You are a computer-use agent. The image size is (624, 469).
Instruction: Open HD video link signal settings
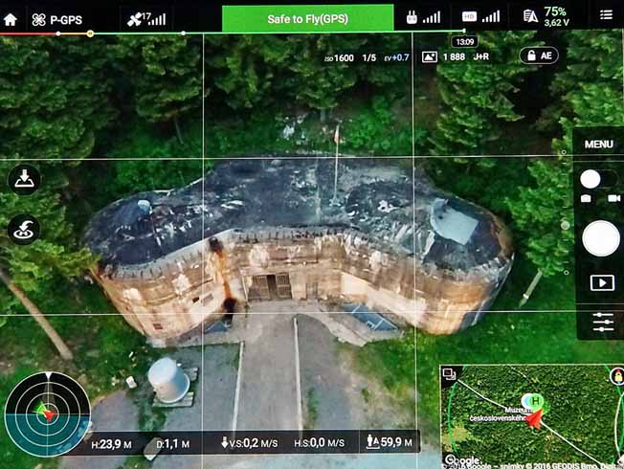tap(480, 16)
